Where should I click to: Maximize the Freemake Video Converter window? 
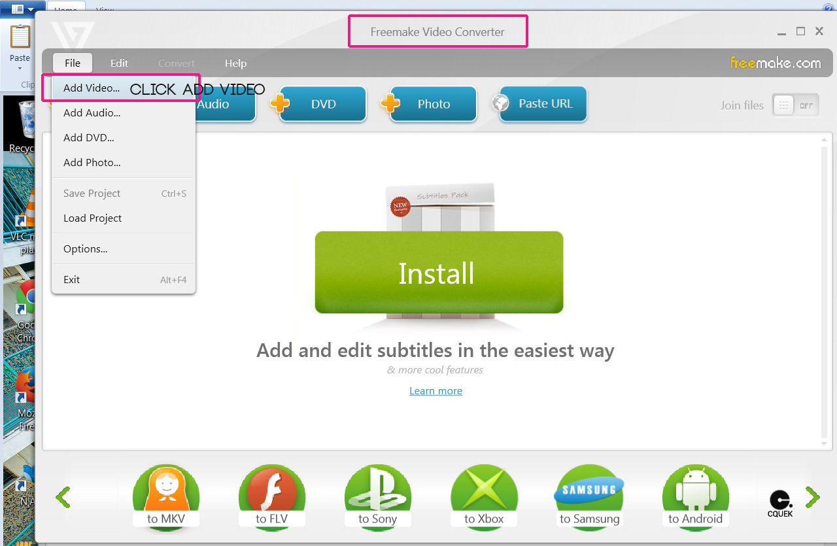click(x=800, y=31)
